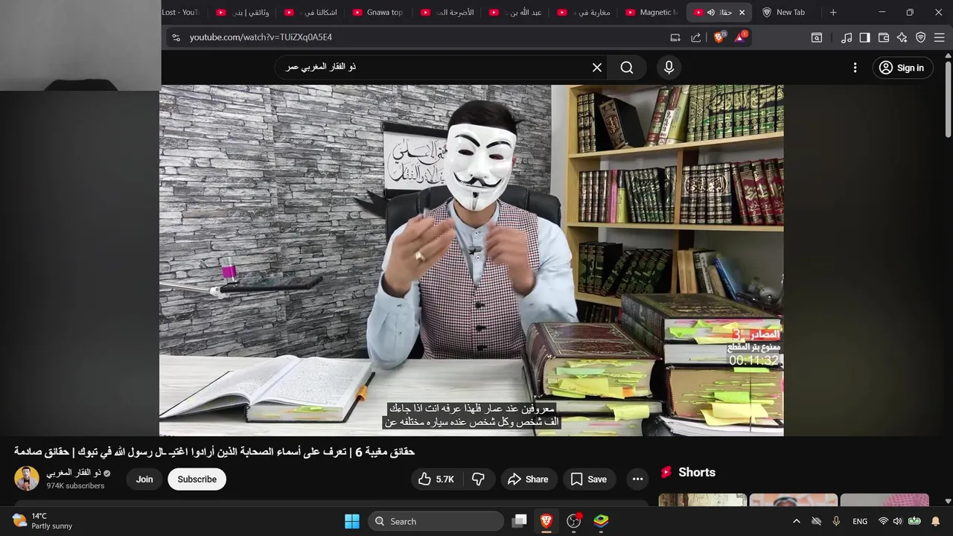This screenshot has height=536, width=953.
Task: Click the Sign in button
Action: (x=902, y=68)
